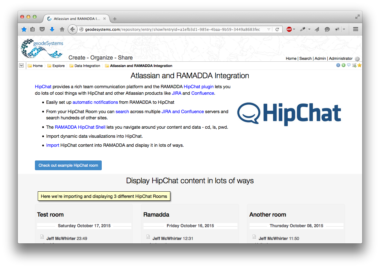Follow the Confluence link in intro text
The height and width of the screenshot is (268, 380).
203,93
